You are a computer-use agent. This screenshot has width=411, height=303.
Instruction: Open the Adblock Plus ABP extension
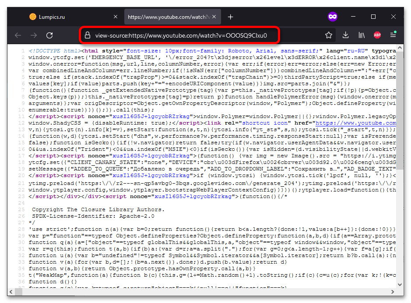point(377,35)
